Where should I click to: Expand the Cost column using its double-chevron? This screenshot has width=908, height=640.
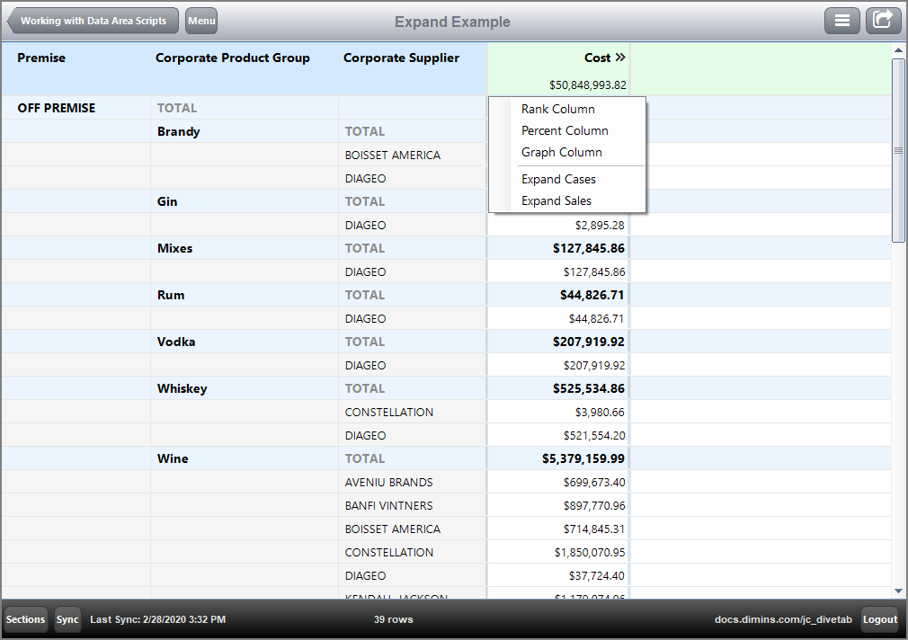[x=620, y=56]
